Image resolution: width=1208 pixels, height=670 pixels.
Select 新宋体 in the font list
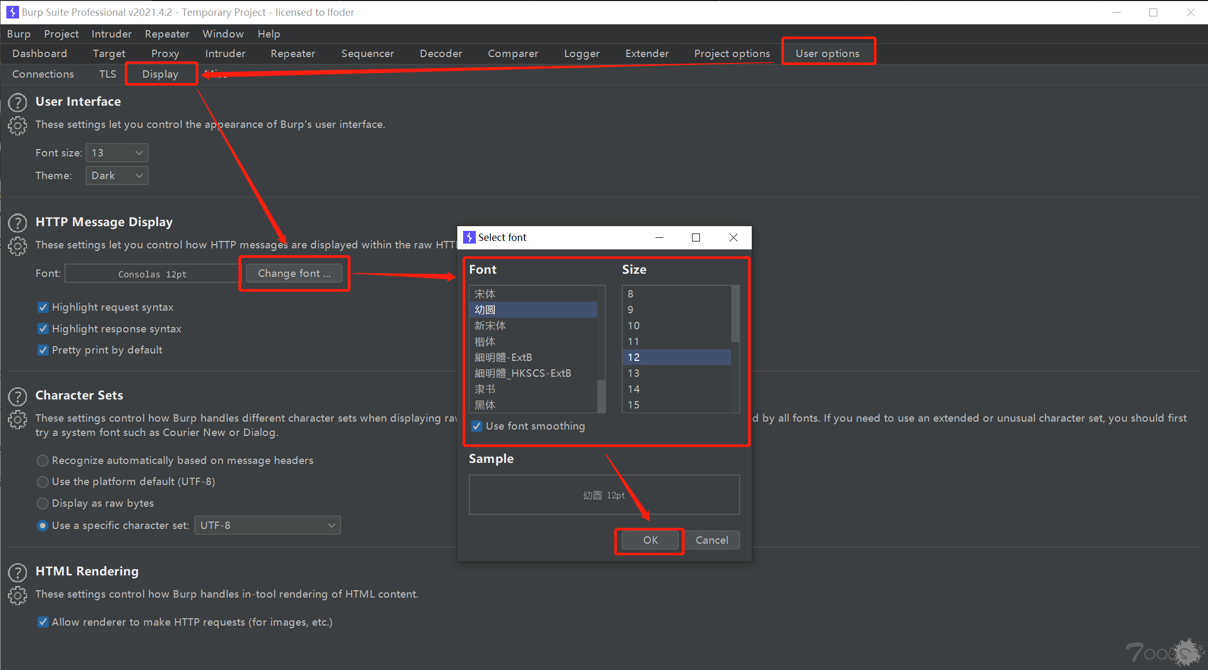point(533,325)
